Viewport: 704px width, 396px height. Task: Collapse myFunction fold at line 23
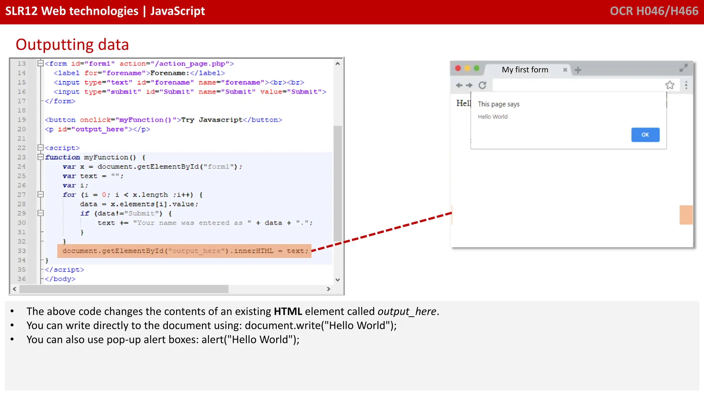pyautogui.click(x=41, y=157)
